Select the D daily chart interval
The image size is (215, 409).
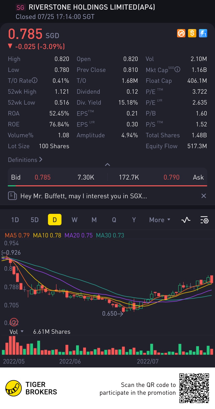(x=55, y=220)
